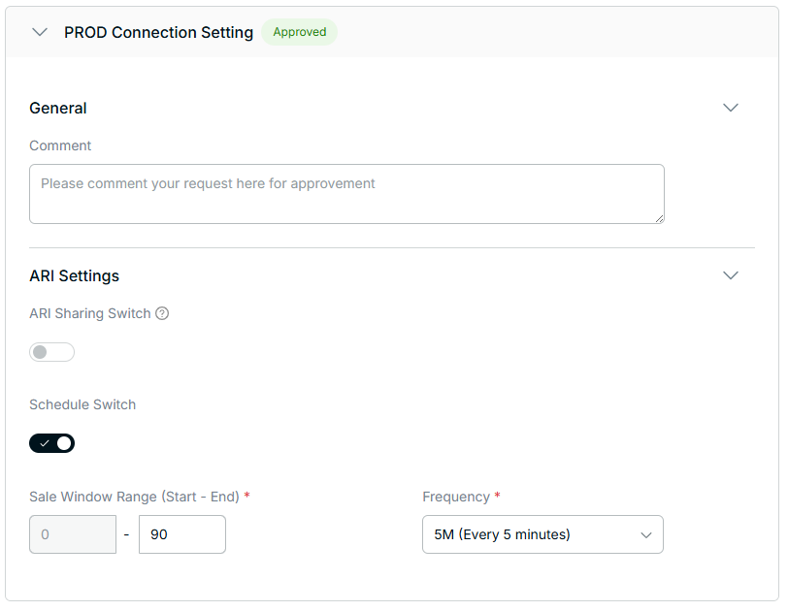Click the checkmark inside the Schedule Switch
788x611 pixels.
(44, 443)
